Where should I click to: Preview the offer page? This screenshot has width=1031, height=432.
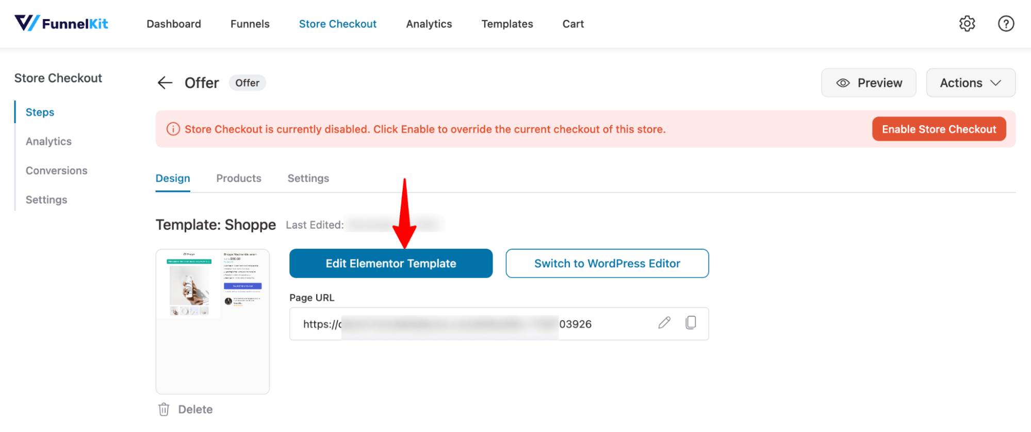[869, 83]
